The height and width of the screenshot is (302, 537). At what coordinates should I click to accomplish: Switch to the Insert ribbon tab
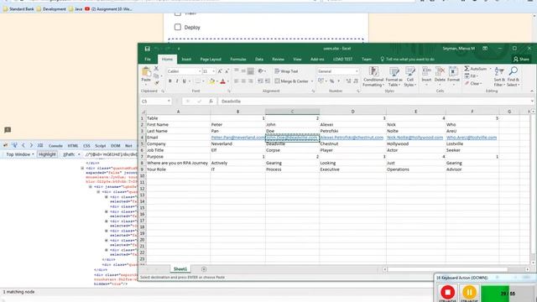186,60
